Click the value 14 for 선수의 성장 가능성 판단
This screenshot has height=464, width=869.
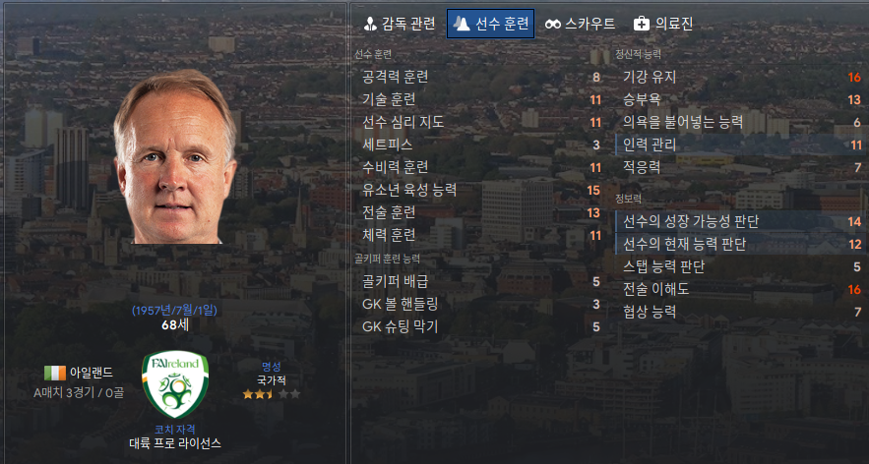854,222
